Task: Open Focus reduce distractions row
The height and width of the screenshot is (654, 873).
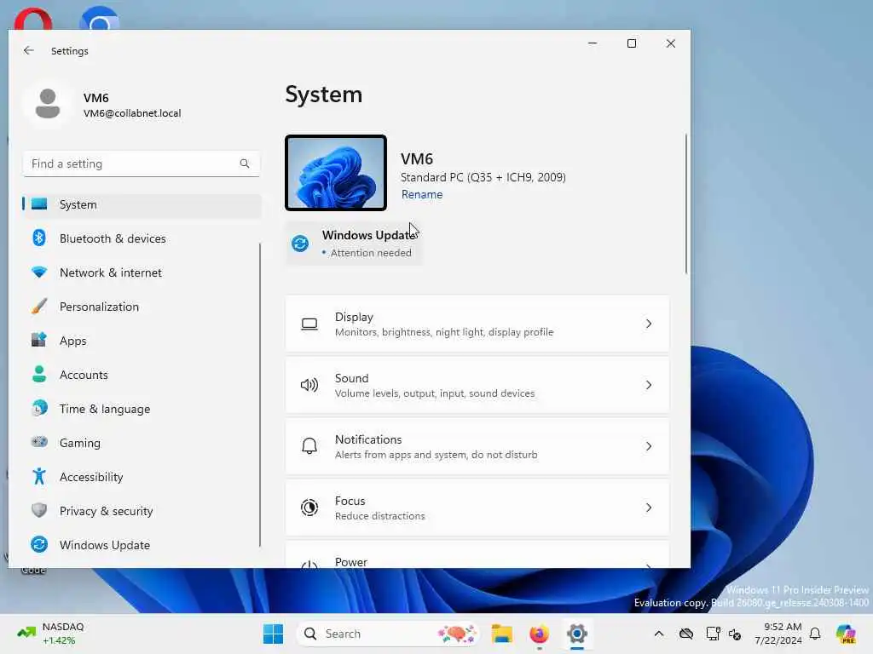Action: (x=477, y=508)
